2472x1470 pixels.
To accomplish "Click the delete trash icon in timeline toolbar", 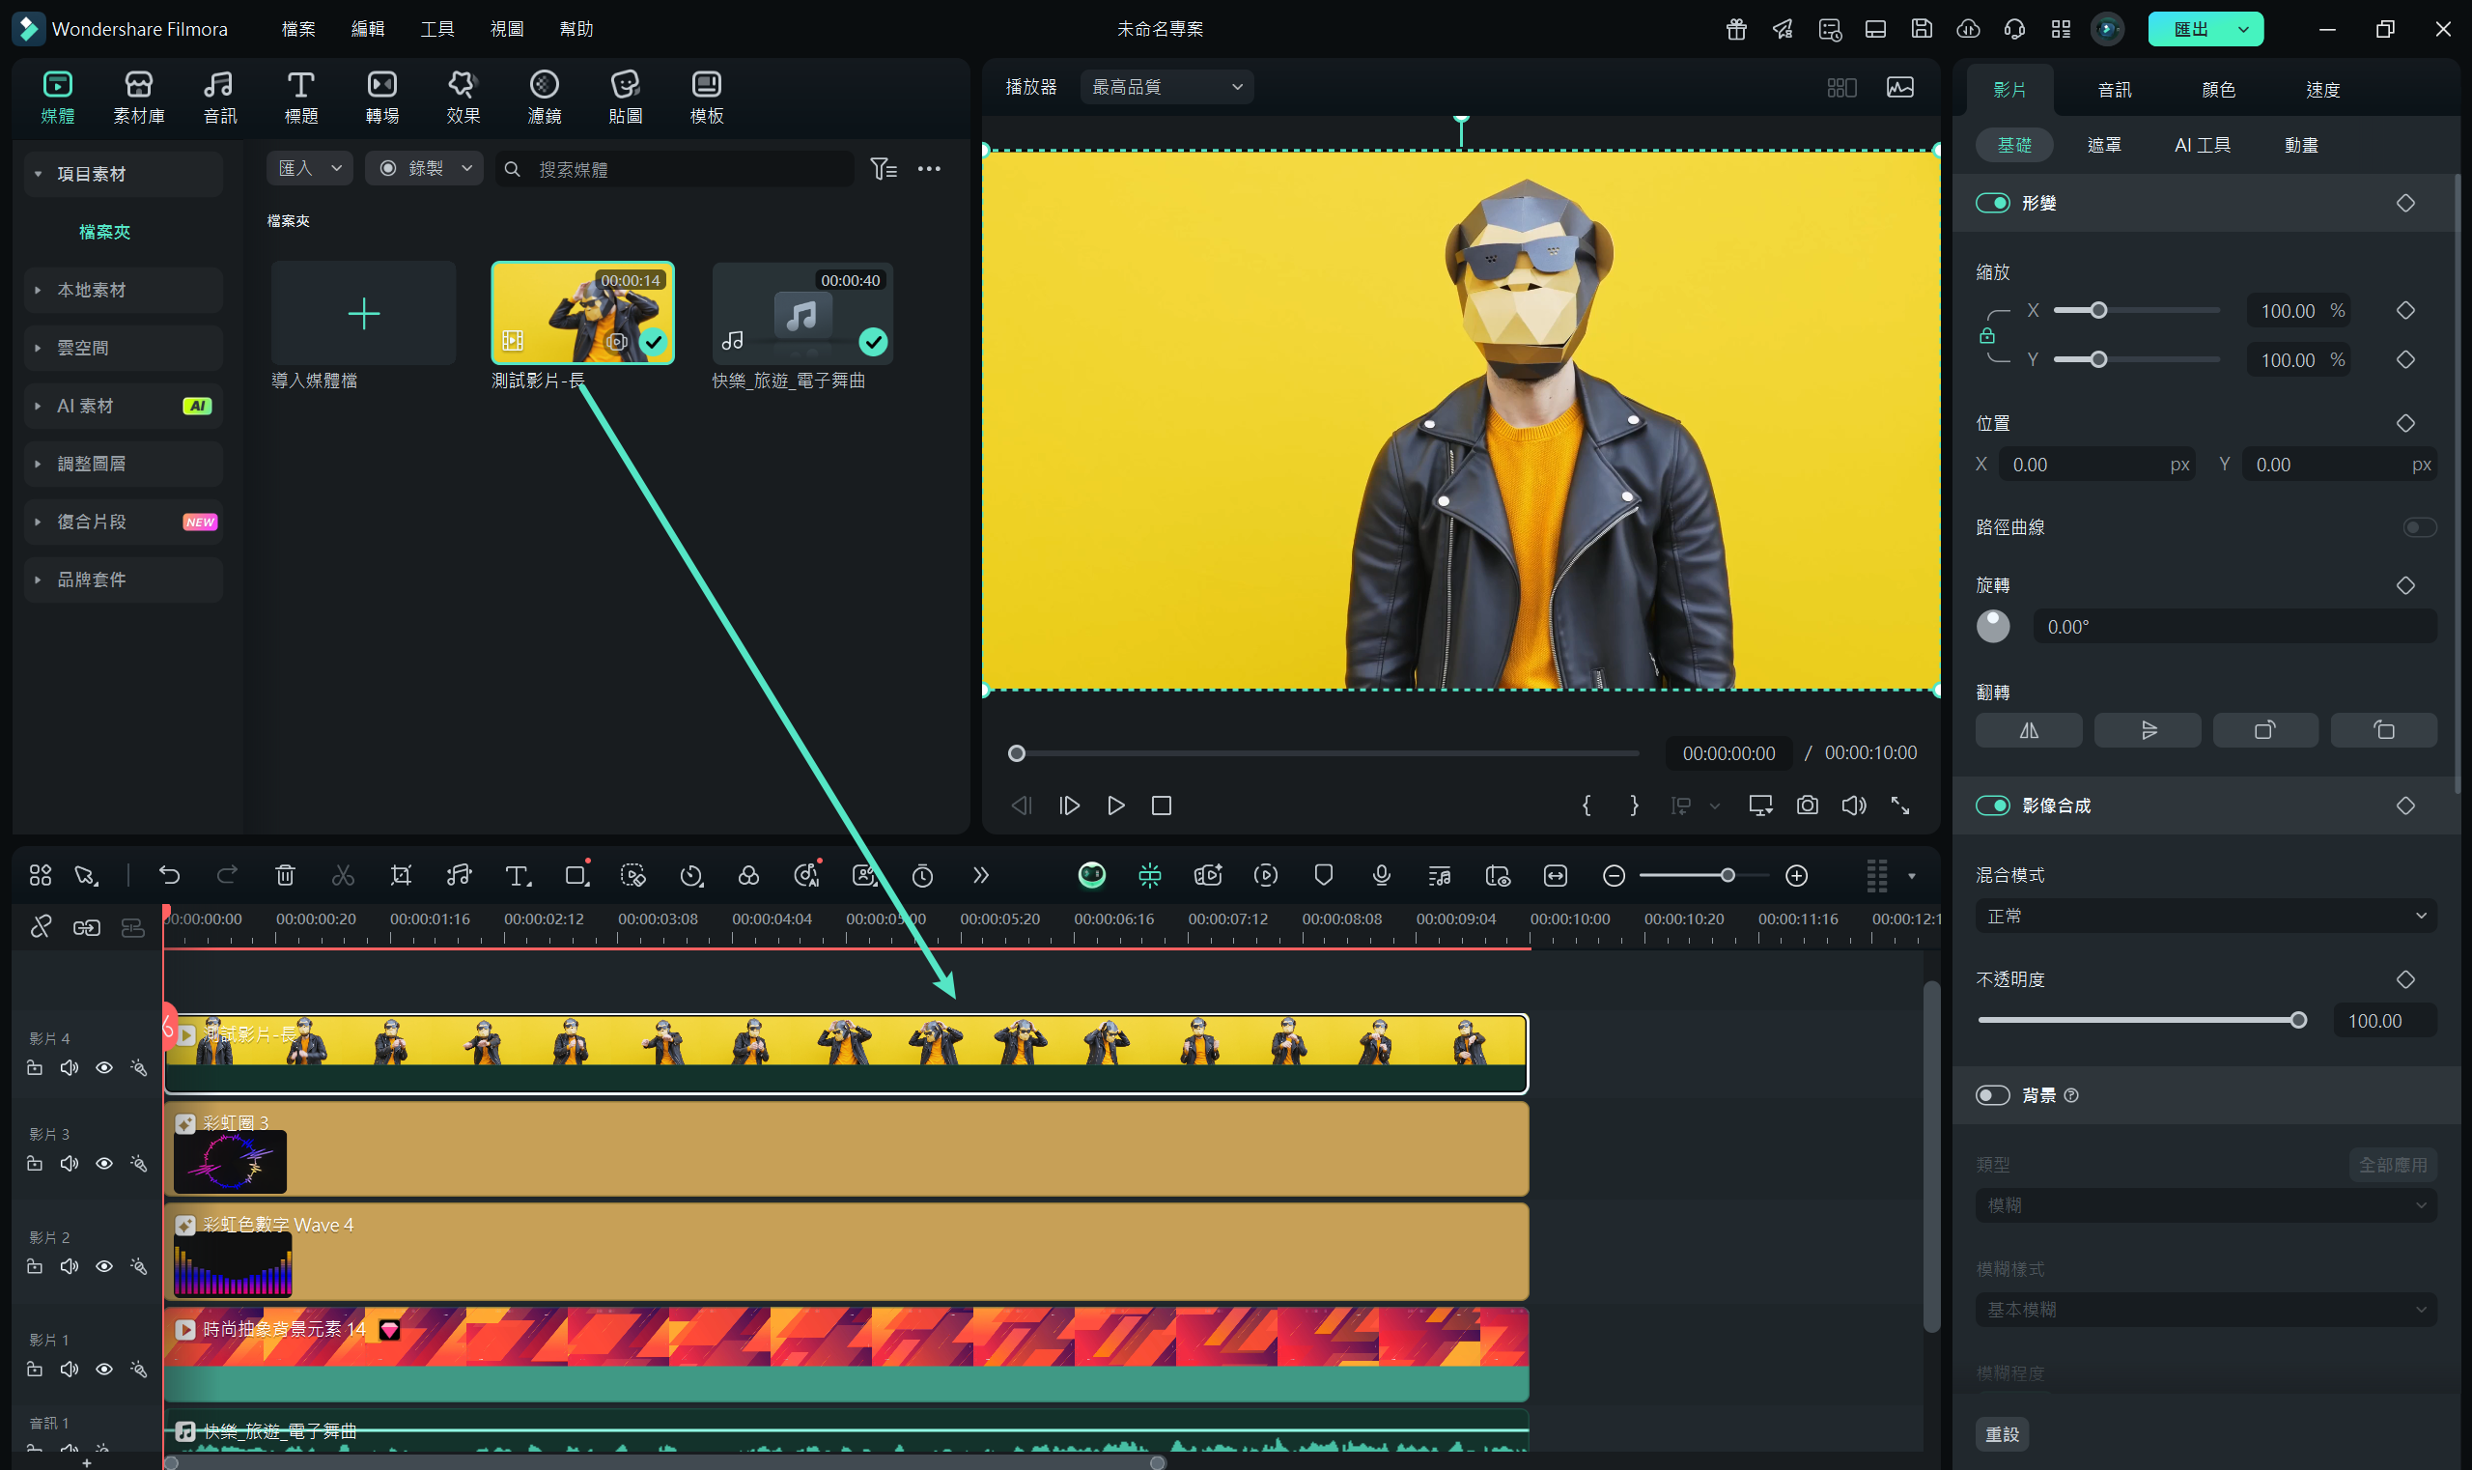I will pos(285,875).
